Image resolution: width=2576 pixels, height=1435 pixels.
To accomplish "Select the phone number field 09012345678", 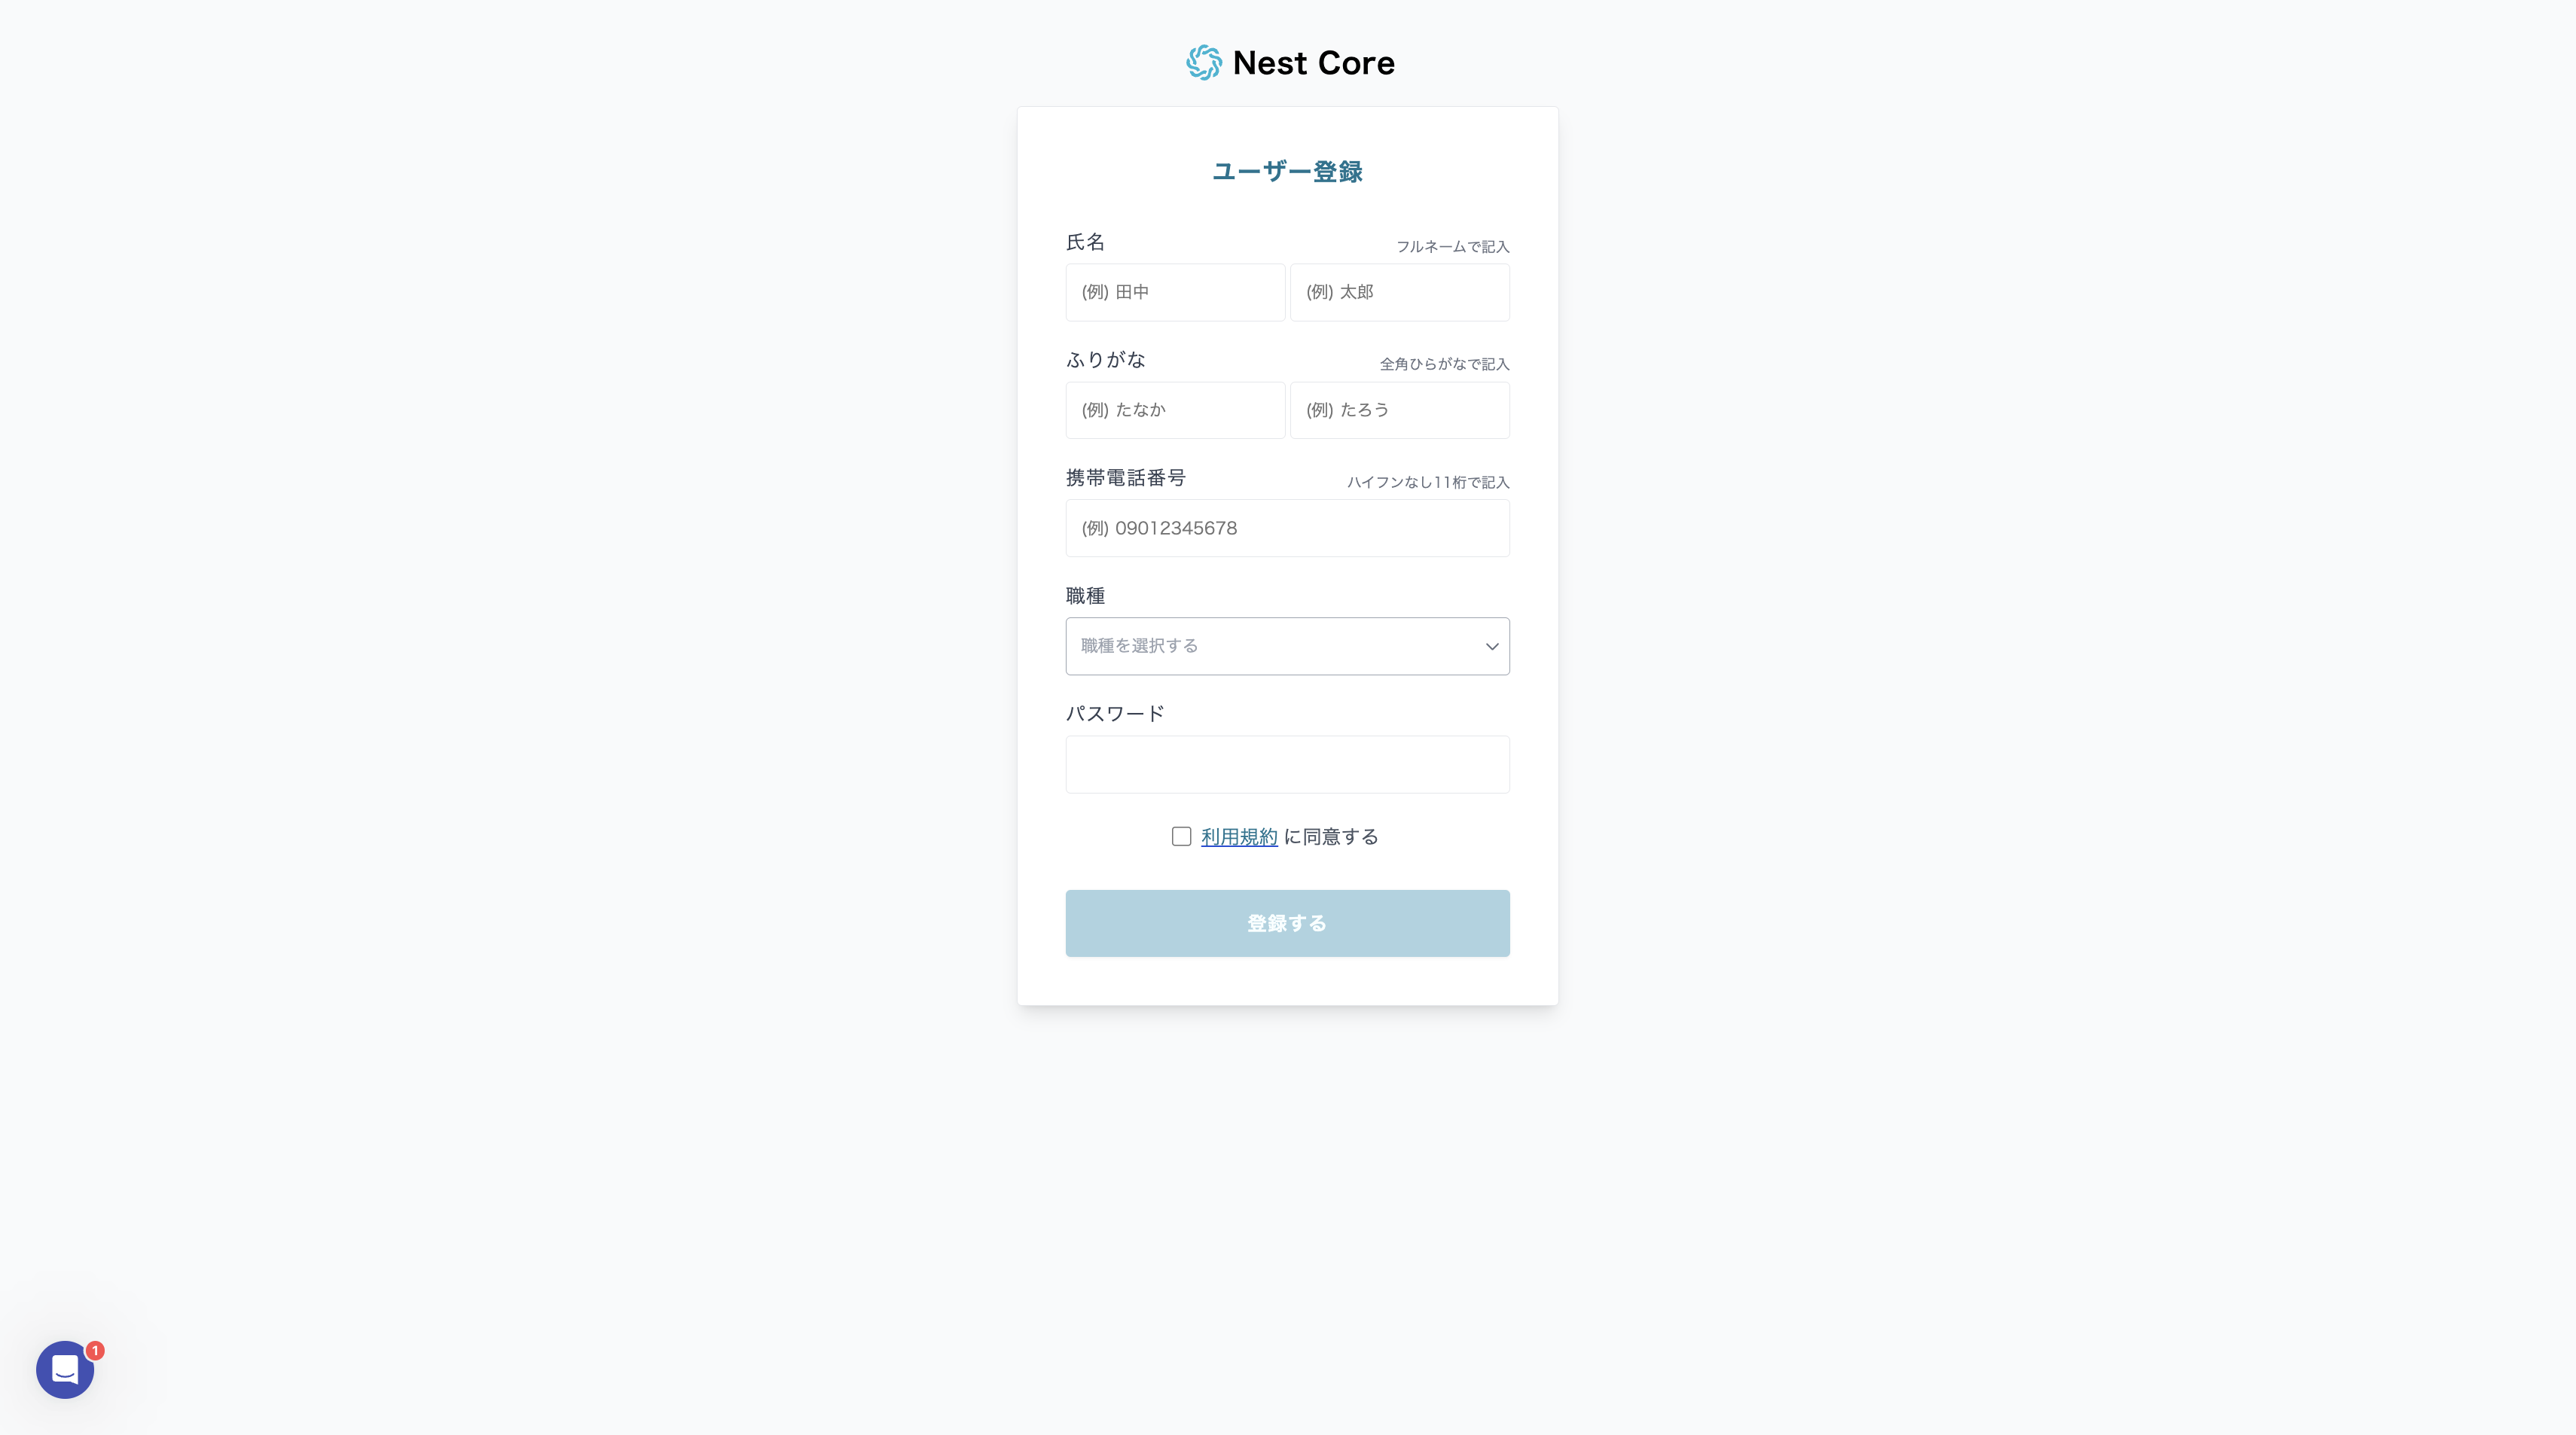I will pyautogui.click(x=1287, y=529).
